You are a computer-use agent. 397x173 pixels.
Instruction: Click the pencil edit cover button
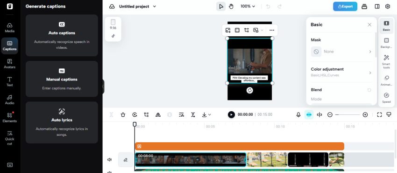coord(126,160)
